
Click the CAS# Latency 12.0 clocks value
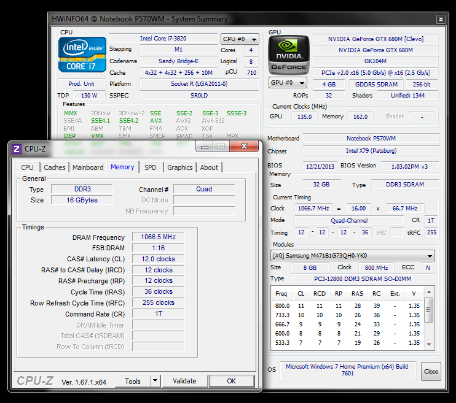click(159, 259)
